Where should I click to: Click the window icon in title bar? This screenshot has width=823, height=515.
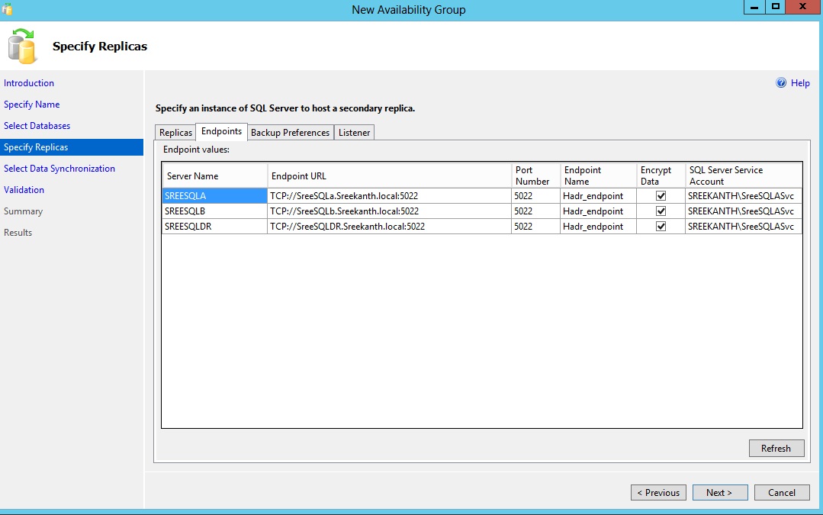point(8,9)
